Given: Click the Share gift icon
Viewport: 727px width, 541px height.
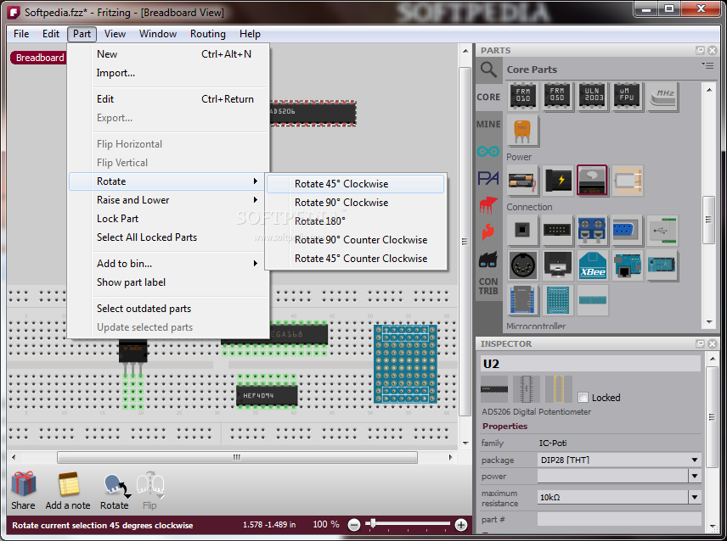Looking at the screenshot, I should (23, 484).
